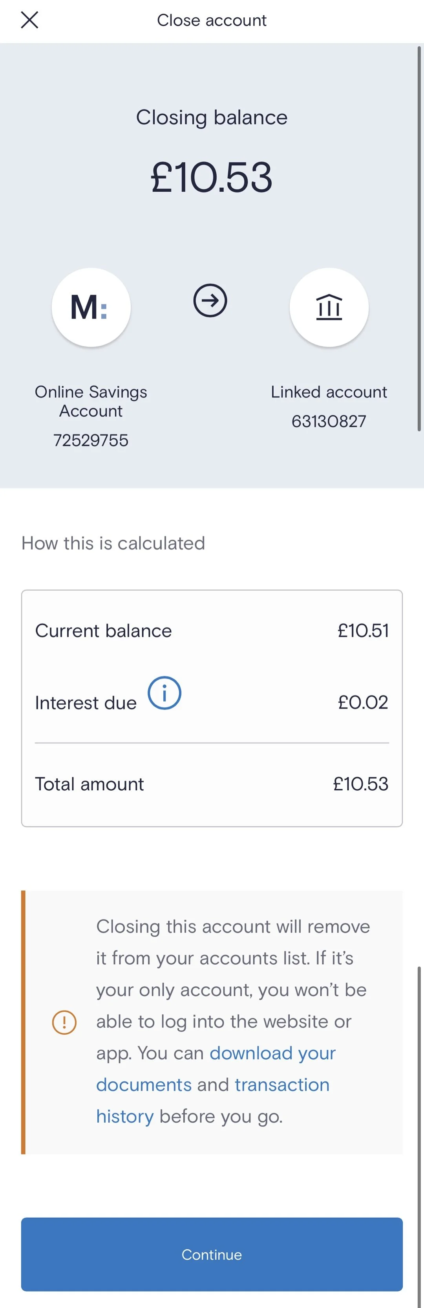Tap the Current balance row label
Screen dimensions: 424x1308
pyautogui.click(x=104, y=631)
